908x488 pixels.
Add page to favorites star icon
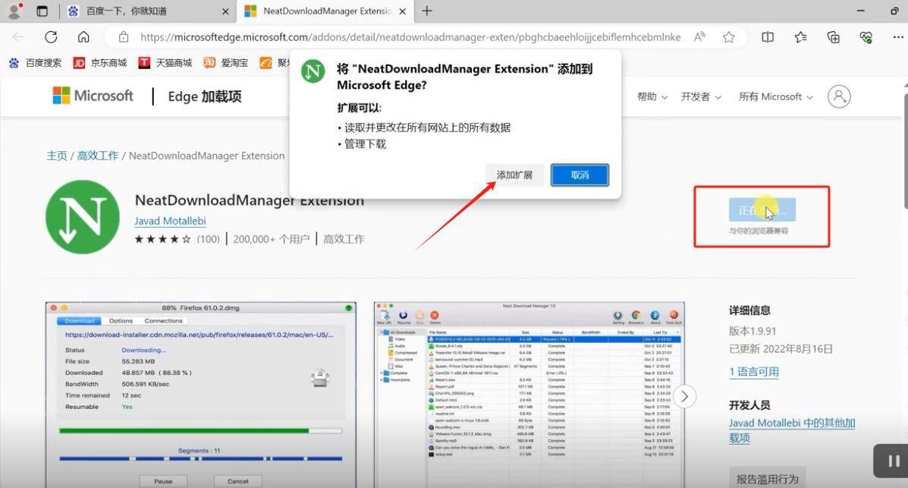pos(728,37)
